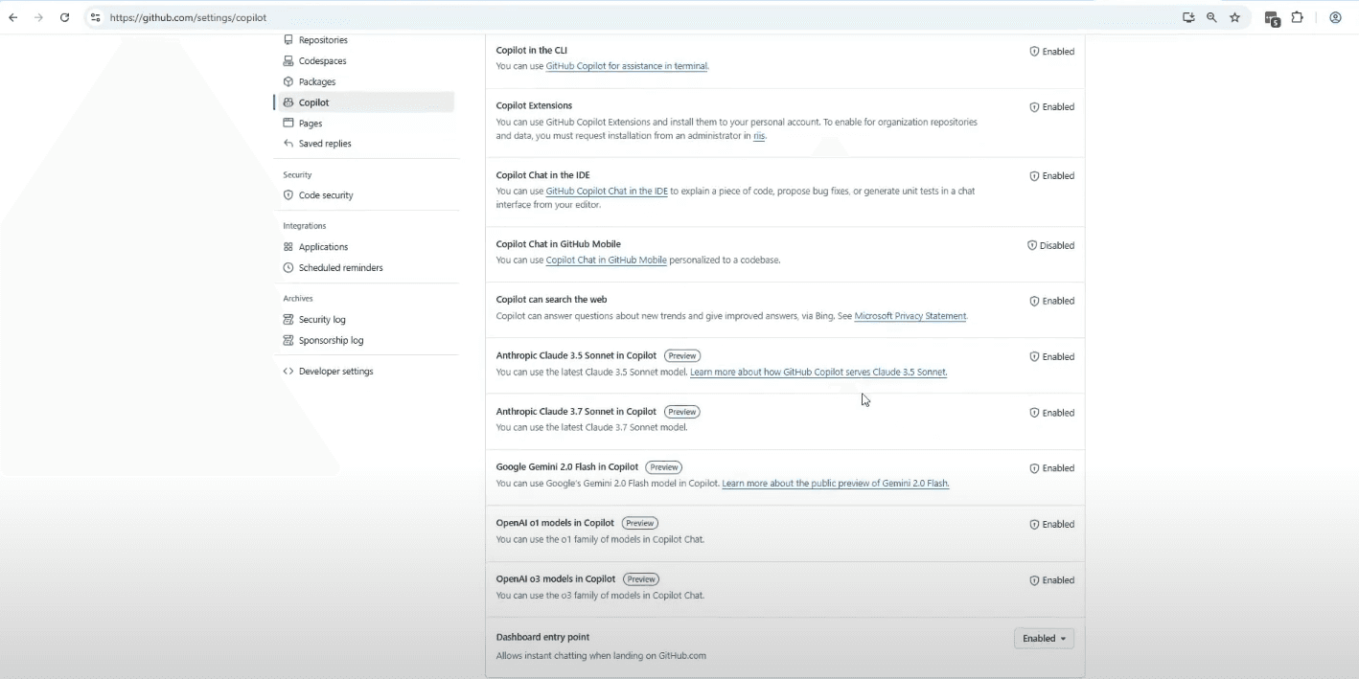Click the Scheduled reminders clock icon
The image size is (1359, 679).
click(288, 268)
